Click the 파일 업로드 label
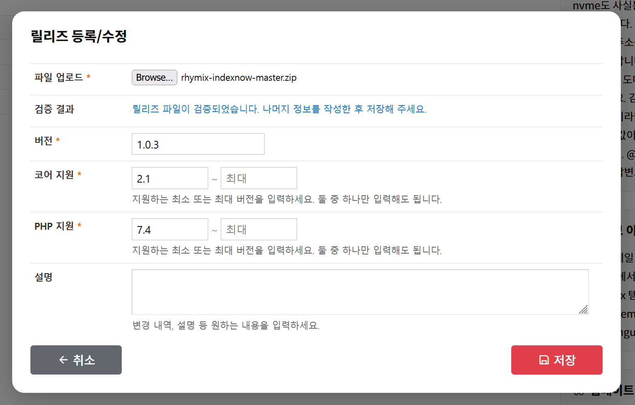Screen dimensions: 635x405 (59, 77)
